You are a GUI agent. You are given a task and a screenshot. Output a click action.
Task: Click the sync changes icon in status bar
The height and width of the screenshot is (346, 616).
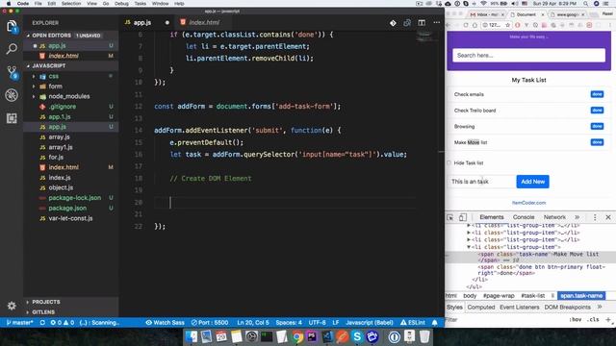coord(42,323)
